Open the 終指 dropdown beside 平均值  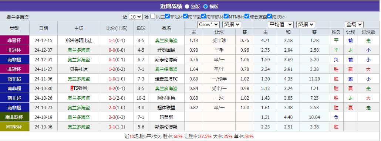point(306,24)
